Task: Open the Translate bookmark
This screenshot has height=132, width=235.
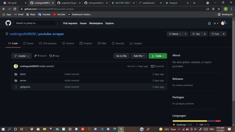Action: tap(44, 14)
